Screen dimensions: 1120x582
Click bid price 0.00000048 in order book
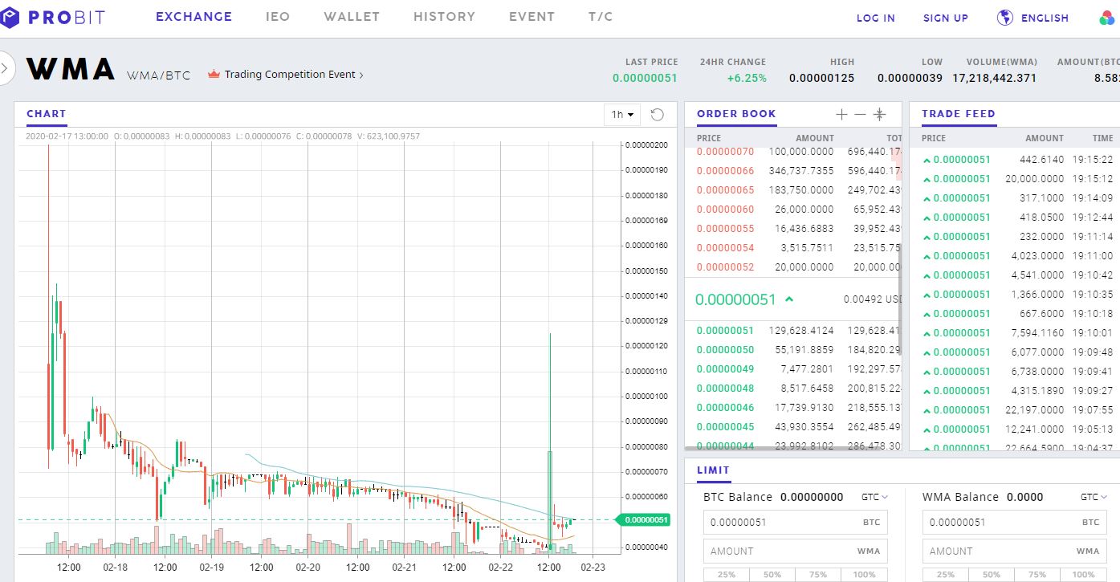click(x=725, y=389)
